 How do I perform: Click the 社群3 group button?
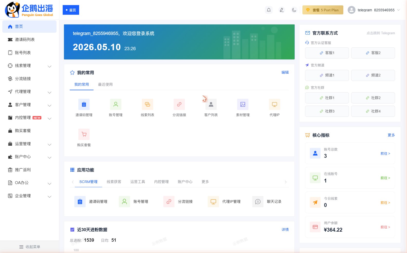(327, 111)
